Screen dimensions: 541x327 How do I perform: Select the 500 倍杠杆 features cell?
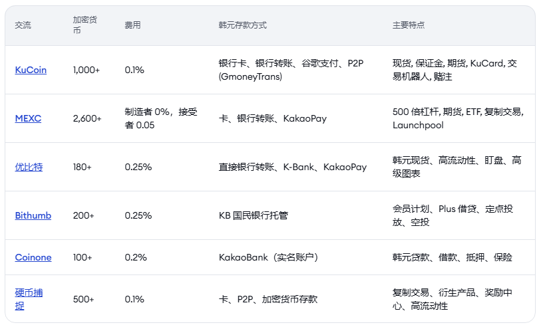click(x=458, y=118)
